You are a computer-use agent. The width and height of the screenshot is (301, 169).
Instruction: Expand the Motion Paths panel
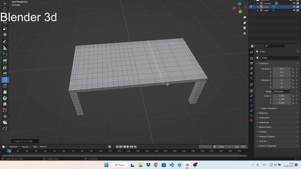(x=265, y=127)
